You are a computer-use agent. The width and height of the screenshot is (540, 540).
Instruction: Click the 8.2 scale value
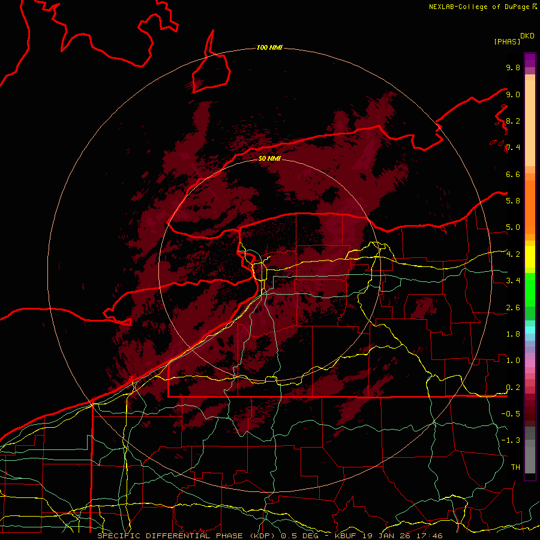[513, 121]
